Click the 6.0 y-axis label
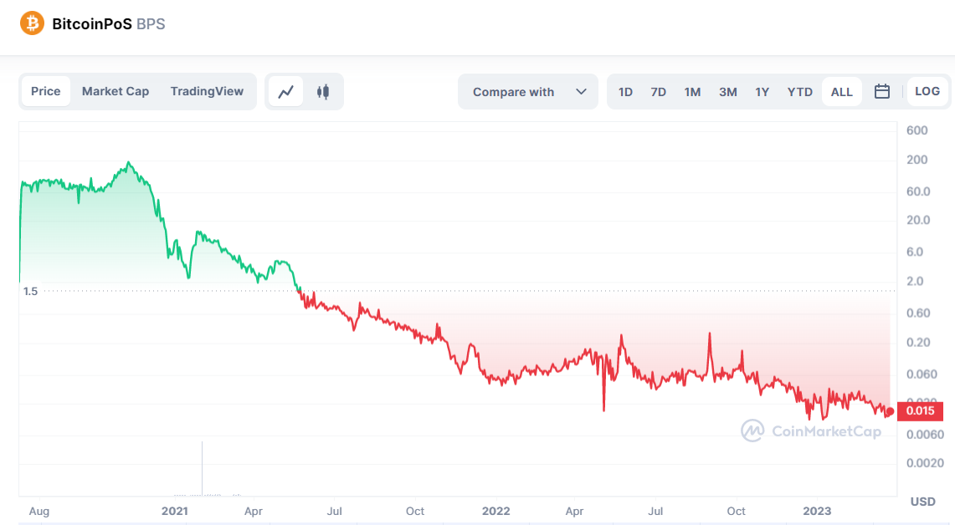The image size is (955, 525). 914,252
